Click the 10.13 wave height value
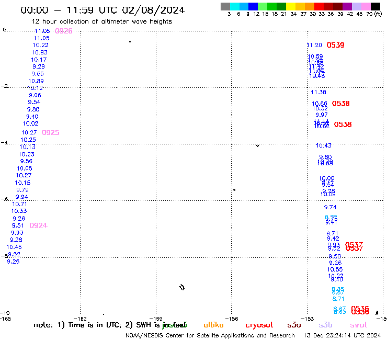Image resolution: width=387 pixels, height=340 pixels. pyautogui.click(x=27, y=147)
